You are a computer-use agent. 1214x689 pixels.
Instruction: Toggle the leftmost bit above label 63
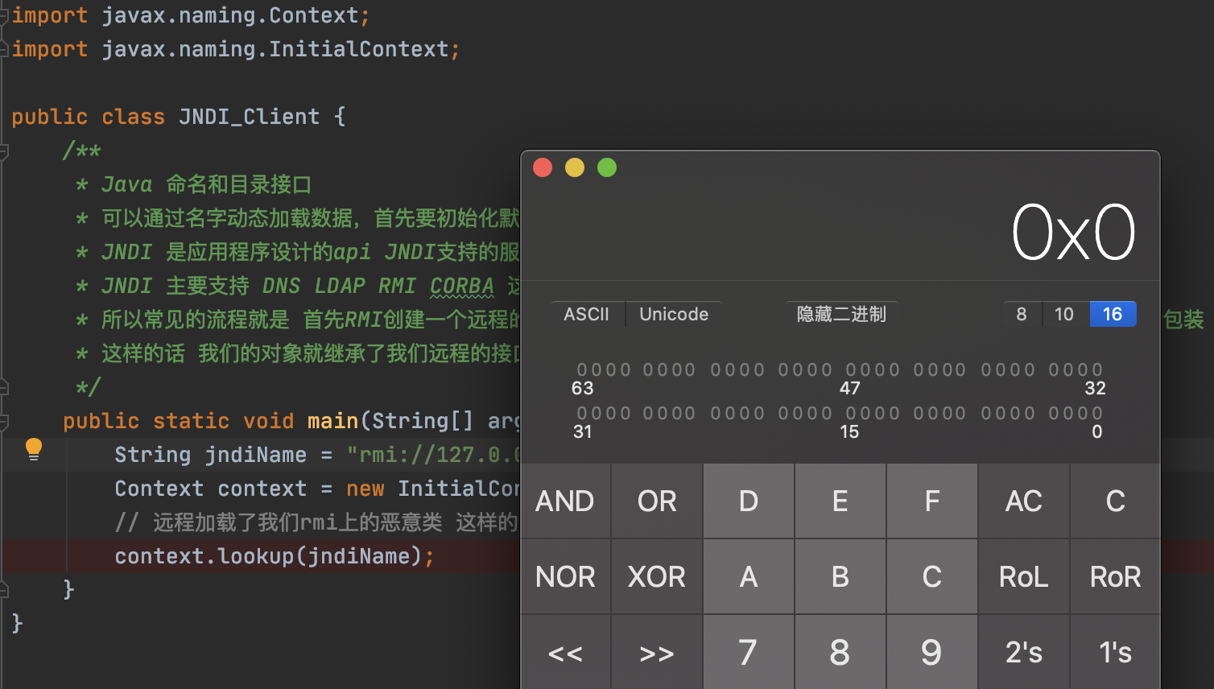click(582, 370)
